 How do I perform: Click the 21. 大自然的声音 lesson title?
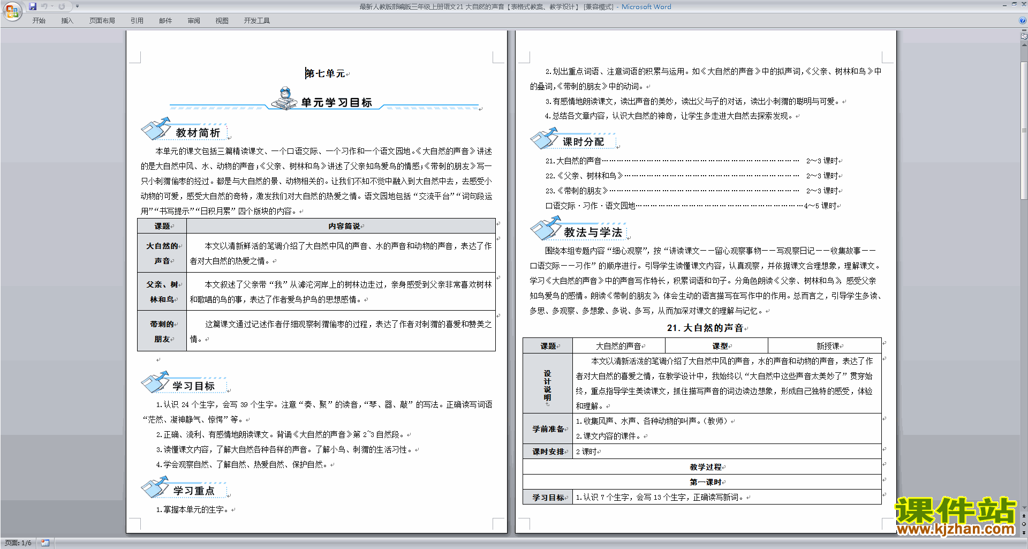click(705, 328)
